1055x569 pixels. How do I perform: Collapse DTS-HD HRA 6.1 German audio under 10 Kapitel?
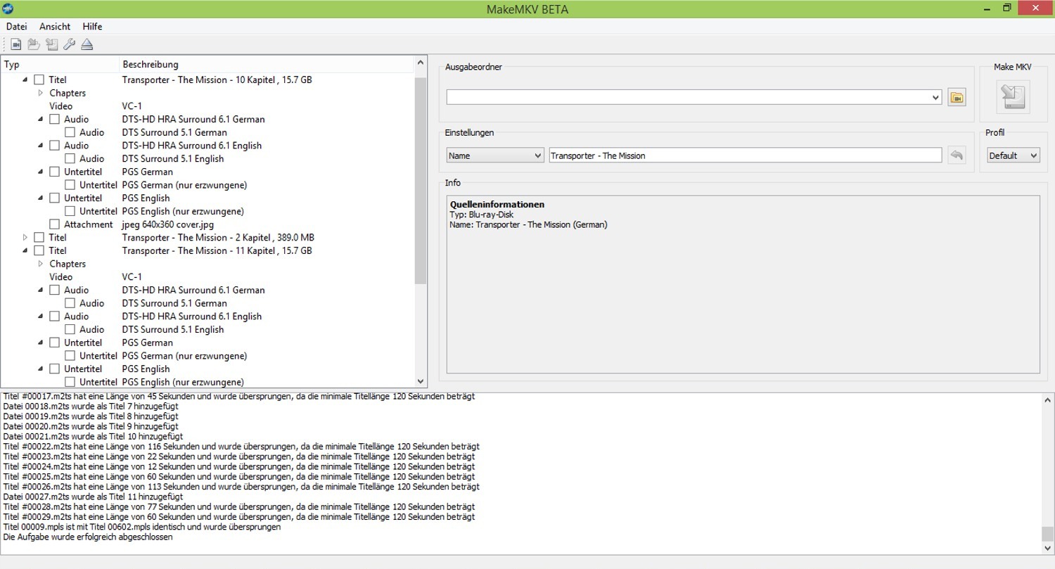click(41, 120)
